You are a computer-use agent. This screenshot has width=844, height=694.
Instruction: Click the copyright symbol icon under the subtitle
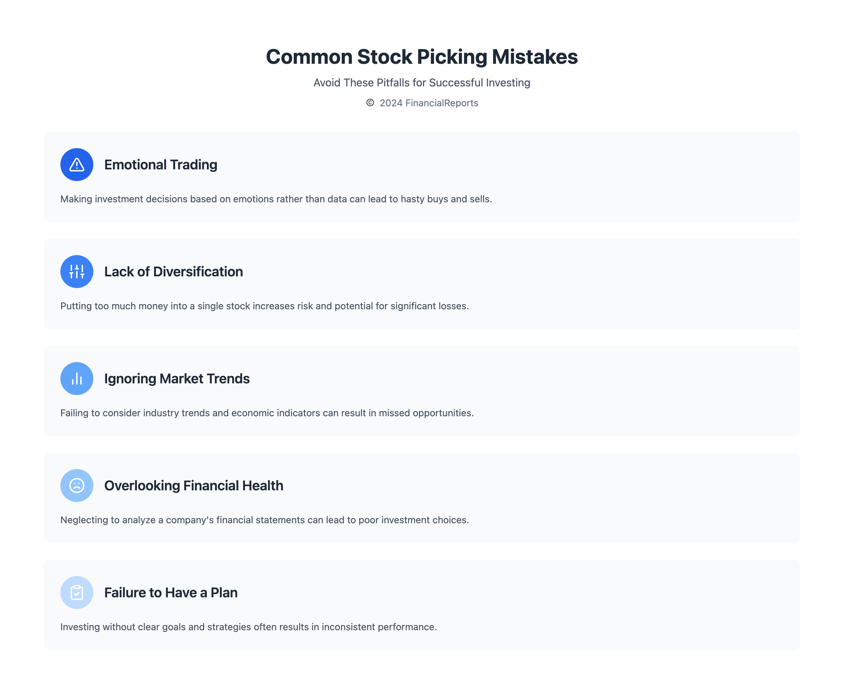click(x=370, y=103)
